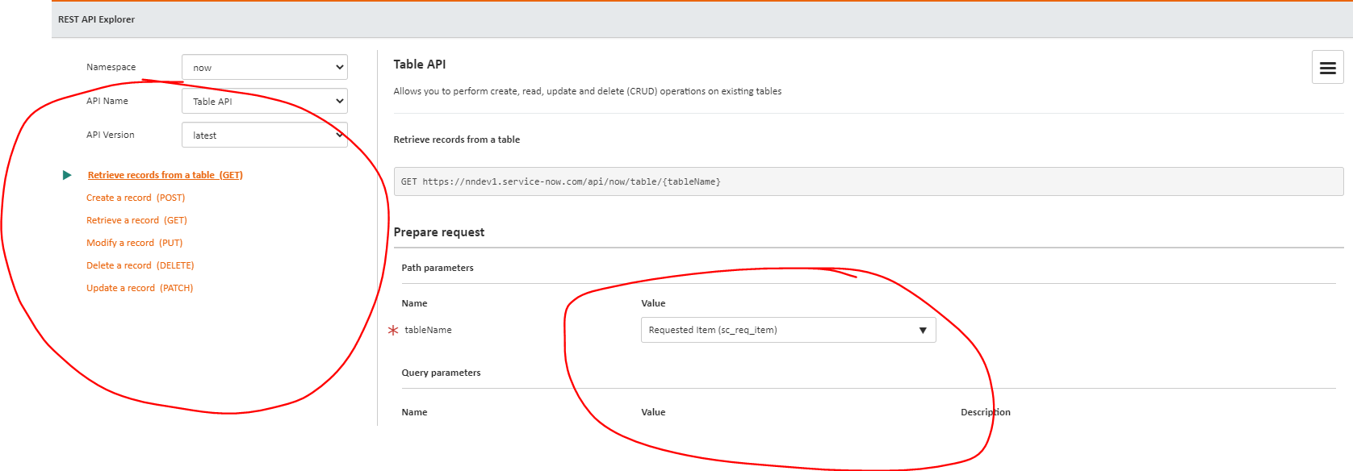
Task: Click the green arrow beside selected method
Action: coord(67,175)
